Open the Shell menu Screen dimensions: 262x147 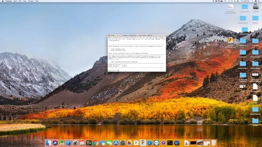(15, 1)
